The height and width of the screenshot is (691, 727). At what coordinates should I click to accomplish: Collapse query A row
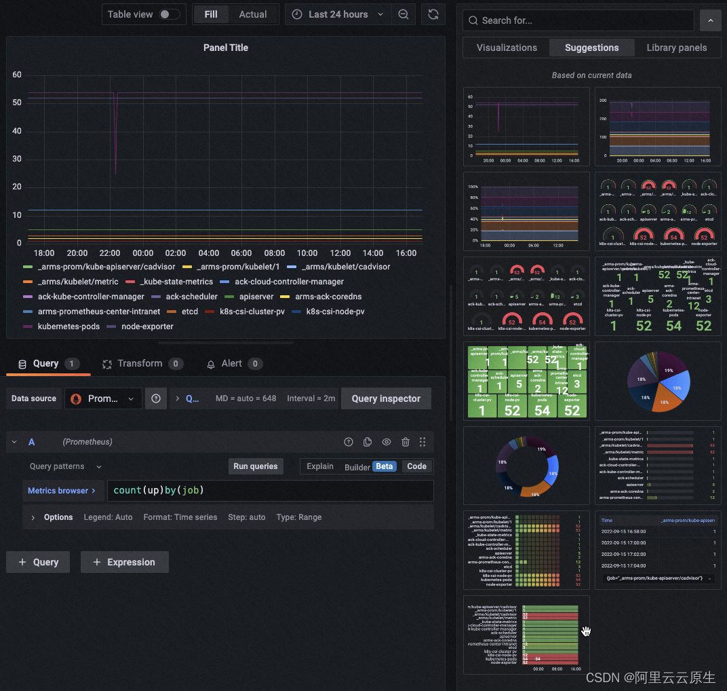[14, 442]
